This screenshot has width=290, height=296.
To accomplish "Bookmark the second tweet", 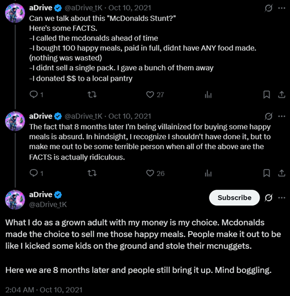I will click(x=266, y=173).
